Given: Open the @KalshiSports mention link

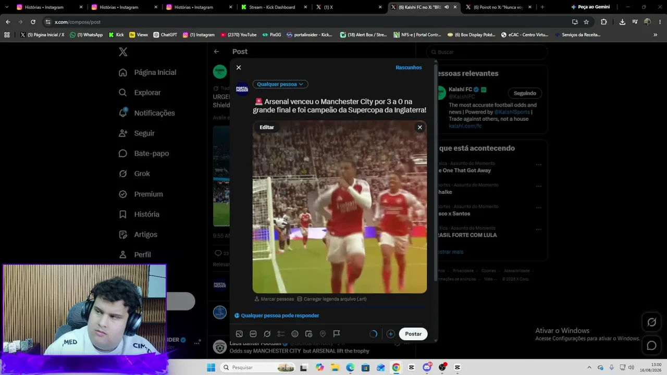Looking at the screenshot, I should click(x=512, y=112).
